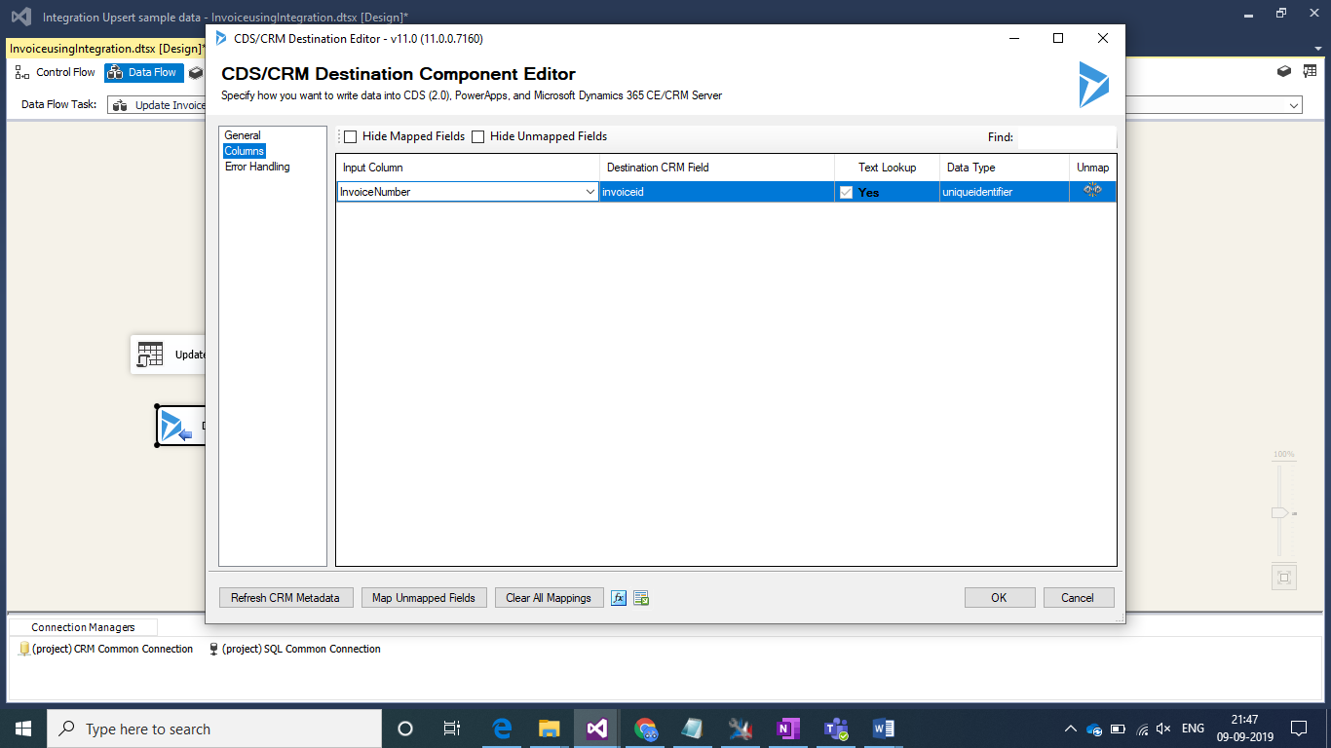1331x748 pixels.
Task: Switch to the Control Flow tab
Action: coord(57,72)
